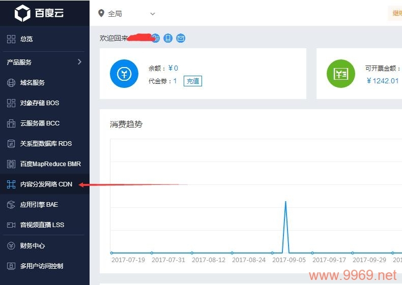The image size is (402, 285).
Task: Click the 音视频直播 LSS camera icon
Action: 11,225
